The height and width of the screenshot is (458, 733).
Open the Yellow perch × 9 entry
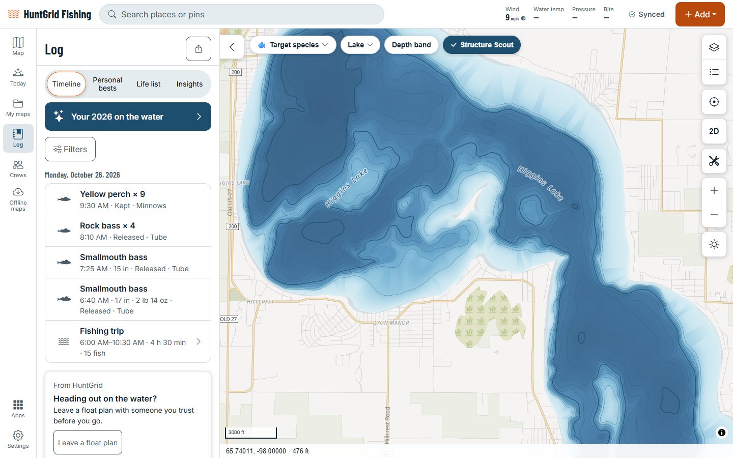[x=128, y=199]
